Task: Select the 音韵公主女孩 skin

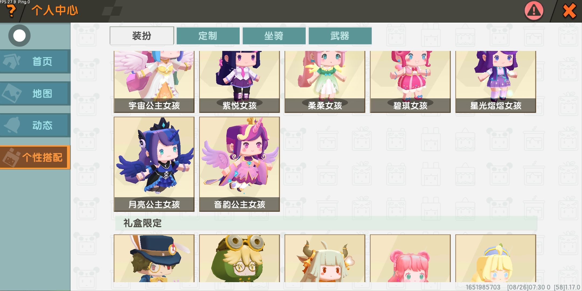Action: coord(239,164)
